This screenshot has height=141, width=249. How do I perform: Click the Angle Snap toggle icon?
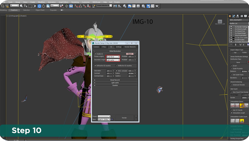(80, 6)
